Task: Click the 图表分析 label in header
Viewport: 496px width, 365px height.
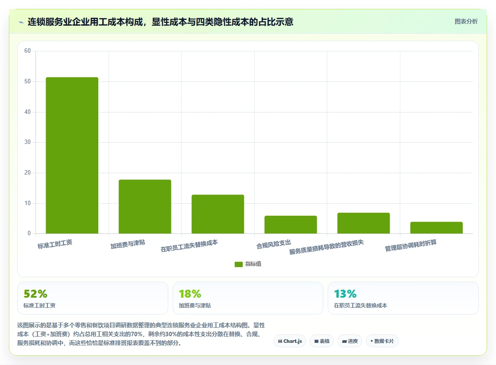Action: 466,22
